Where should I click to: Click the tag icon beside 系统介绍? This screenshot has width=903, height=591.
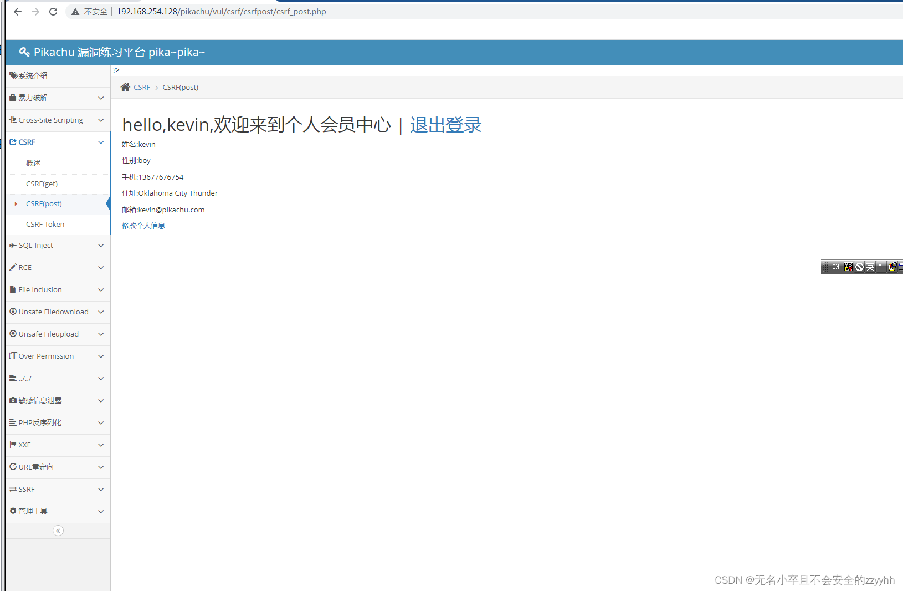[13, 75]
